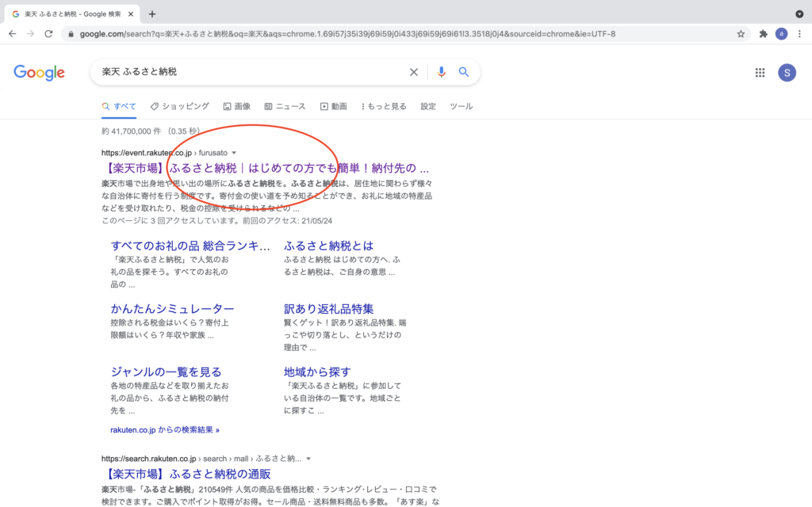This screenshot has height=507, width=812.
Task: Expand the もっと見る more options menu
Action: (384, 106)
